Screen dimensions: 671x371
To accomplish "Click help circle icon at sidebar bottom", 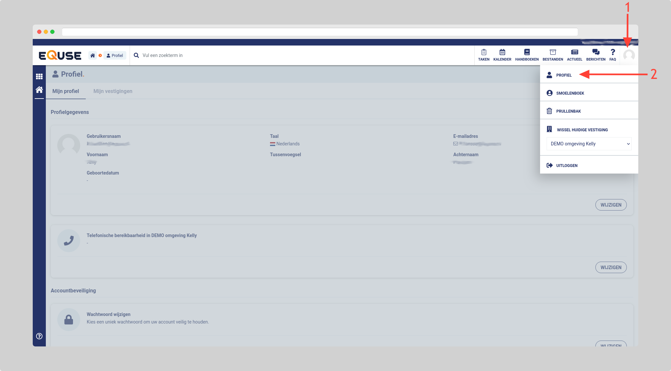I will pos(39,336).
